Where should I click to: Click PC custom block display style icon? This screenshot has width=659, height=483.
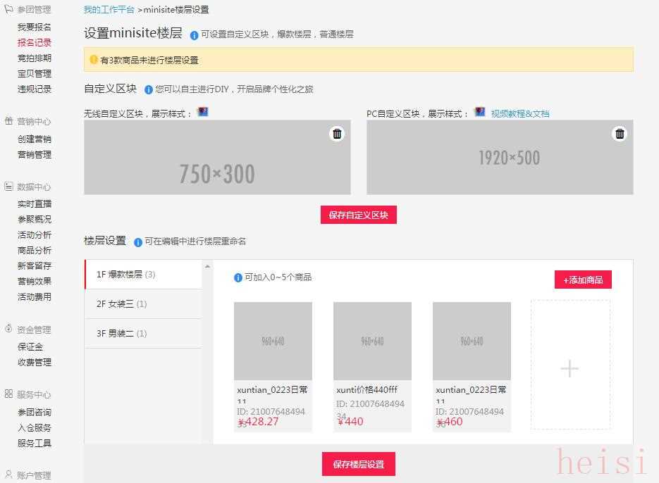tap(480, 112)
